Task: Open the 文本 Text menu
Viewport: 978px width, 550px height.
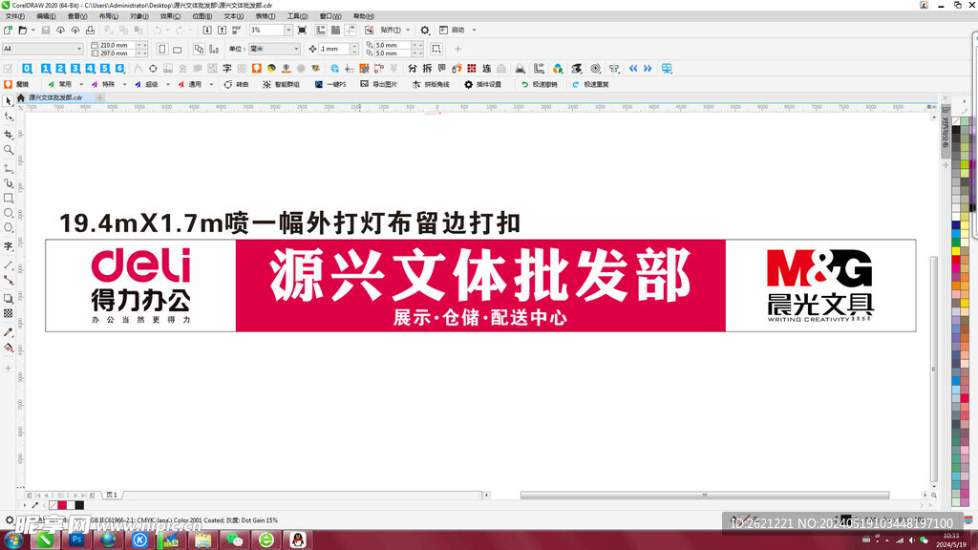Action: click(233, 16)
